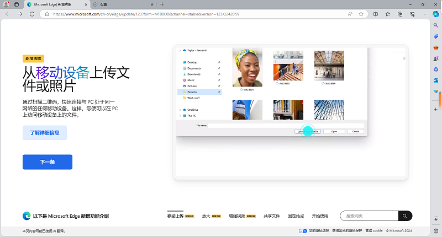This screenshot has width=442, height=237.
Task: Open Drop paper plane in sidebar
Action: click(436, 91)
